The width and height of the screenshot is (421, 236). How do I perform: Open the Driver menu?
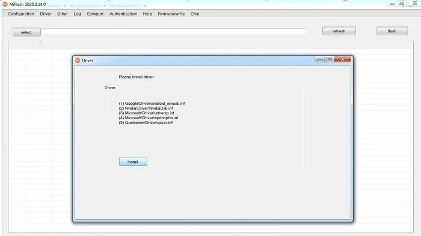coord(46,14)
